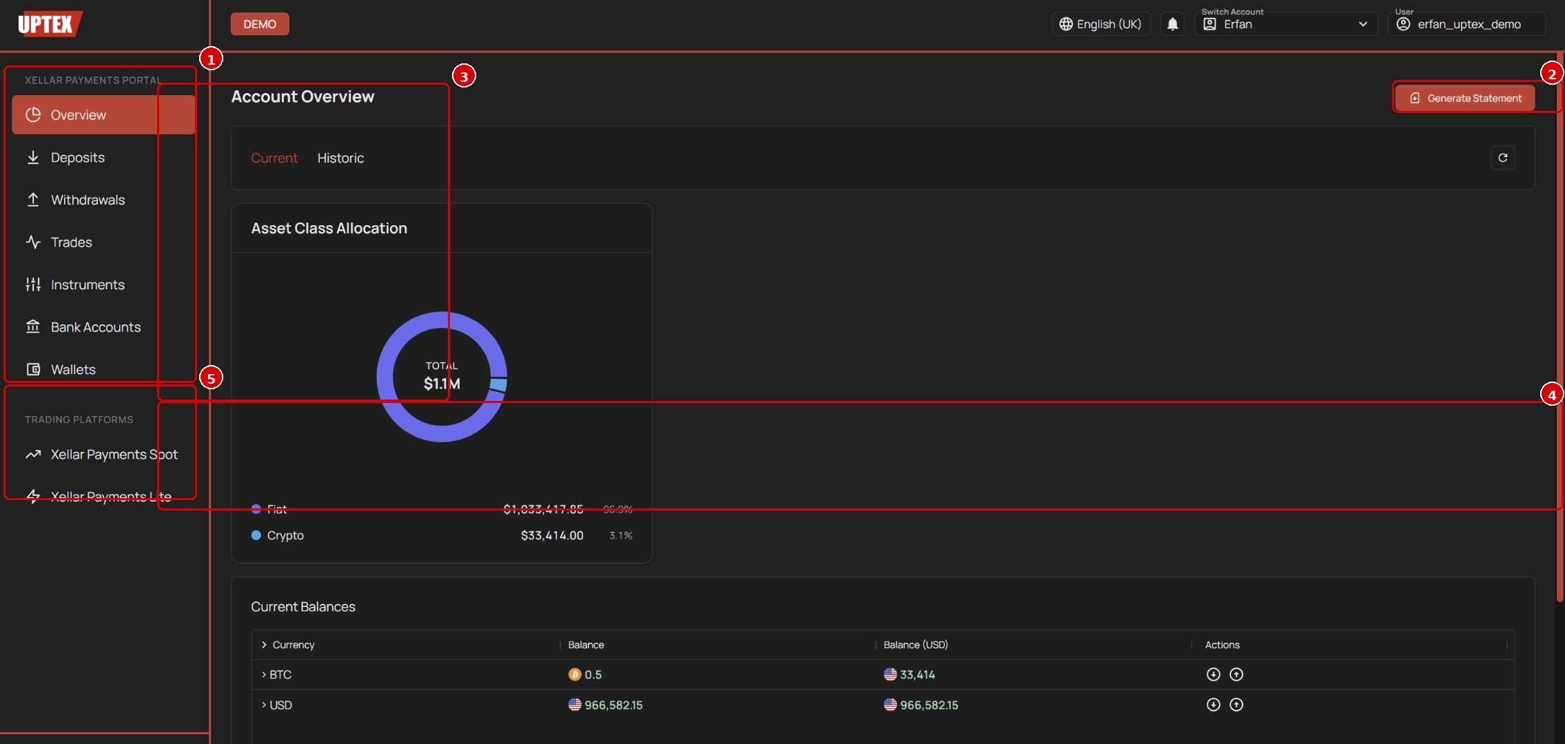
Task: Click the refresh icon in the Current/Historic bar
Action: 1502,158
